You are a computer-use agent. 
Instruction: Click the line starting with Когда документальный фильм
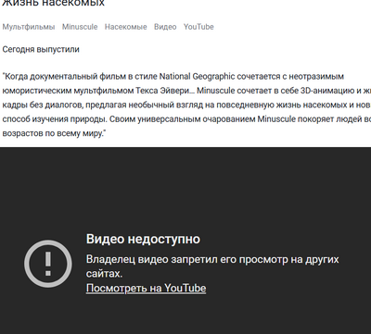(x=173, y=76)
